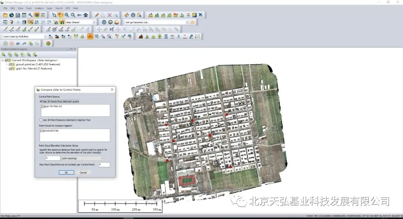Open the Configuration wrench tool

click(30, 15)
